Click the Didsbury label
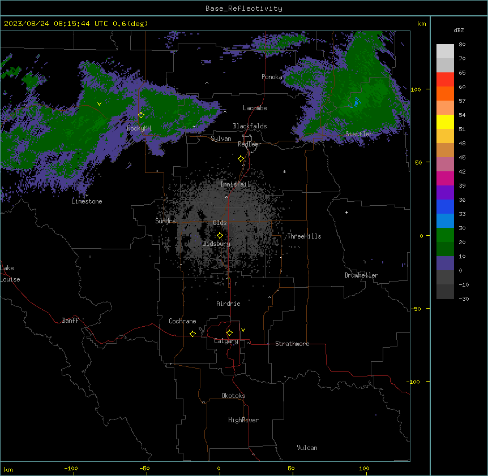Viewport: 488px width, 476px height. 217,244
